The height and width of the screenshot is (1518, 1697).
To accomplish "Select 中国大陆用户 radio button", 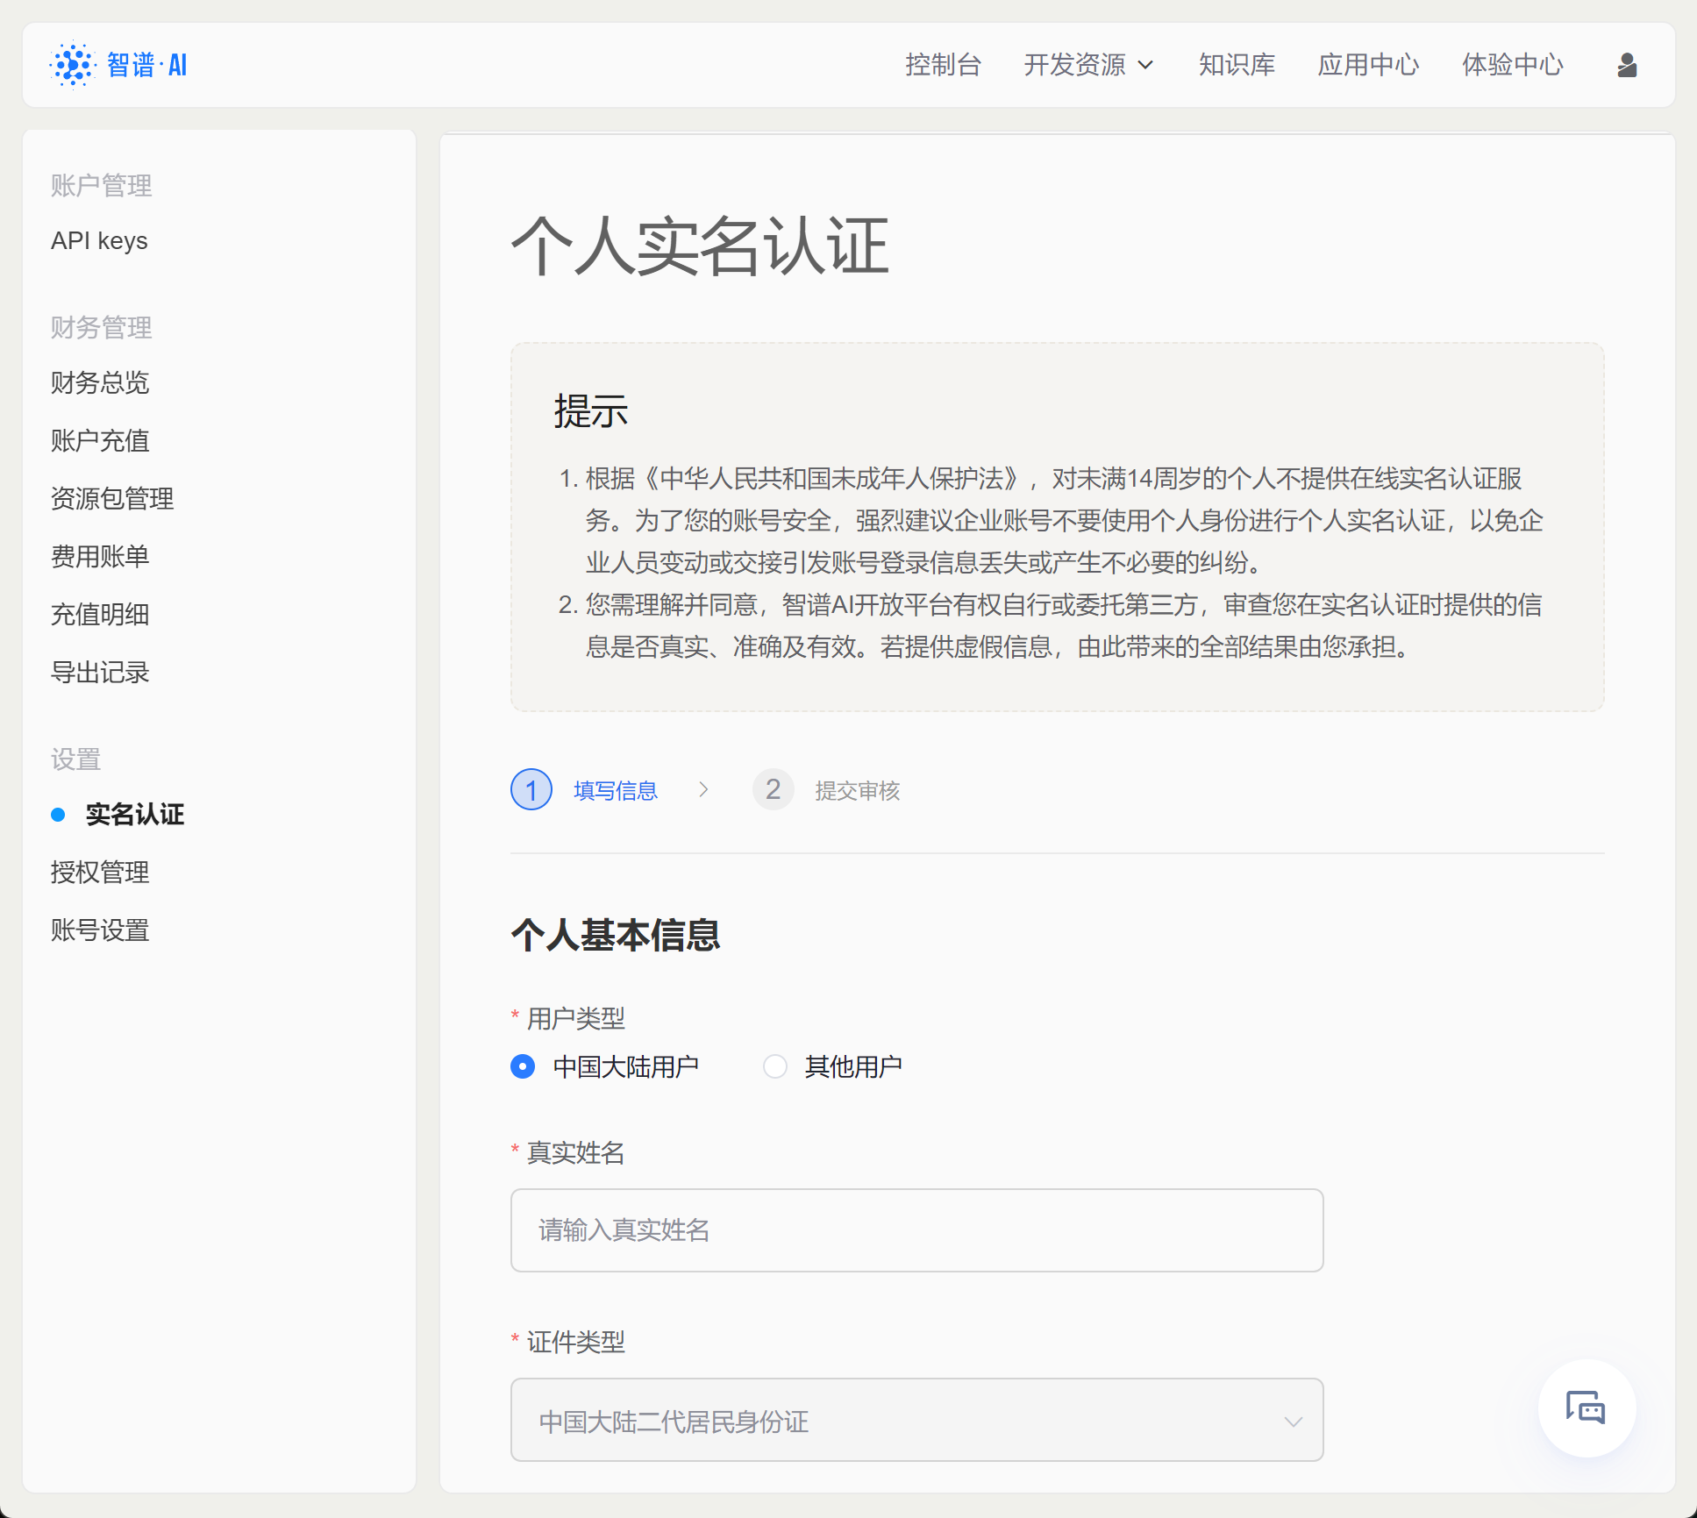I will pos(523,1066).
